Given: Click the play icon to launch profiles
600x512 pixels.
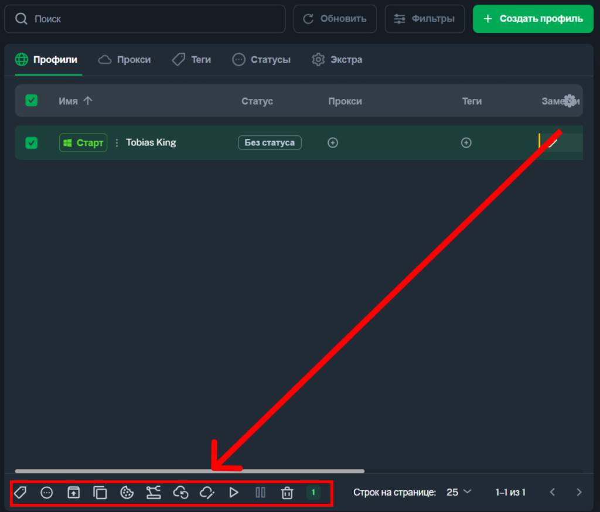Looking at the screenshot, I should (x=233, y=493).
